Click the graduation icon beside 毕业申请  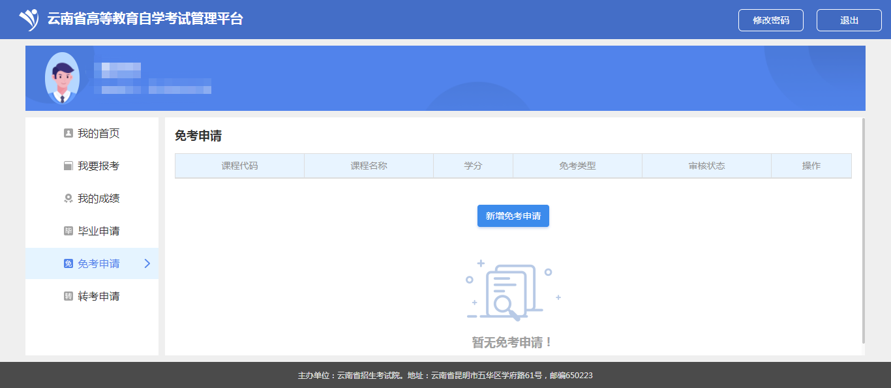click(x=68, y=231)
